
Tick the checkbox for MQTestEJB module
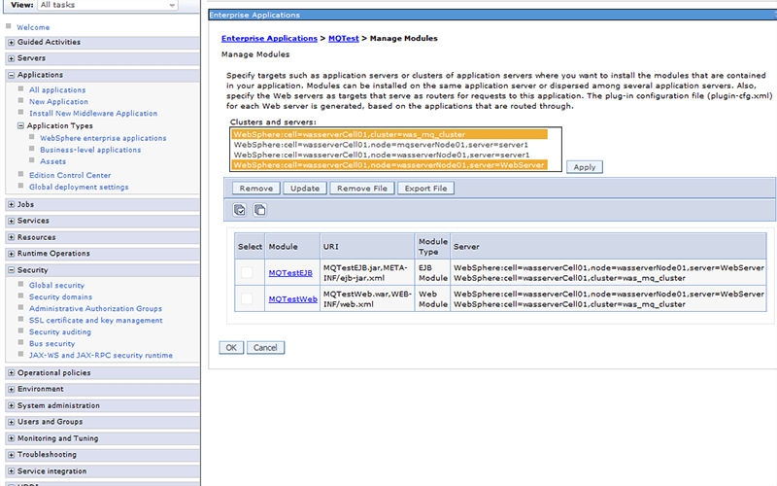247,272
